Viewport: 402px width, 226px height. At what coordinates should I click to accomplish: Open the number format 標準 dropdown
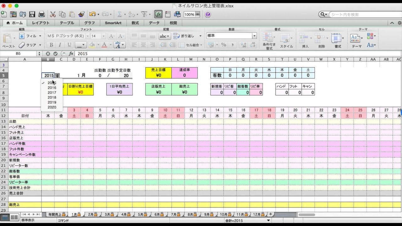tap(254, 36)
